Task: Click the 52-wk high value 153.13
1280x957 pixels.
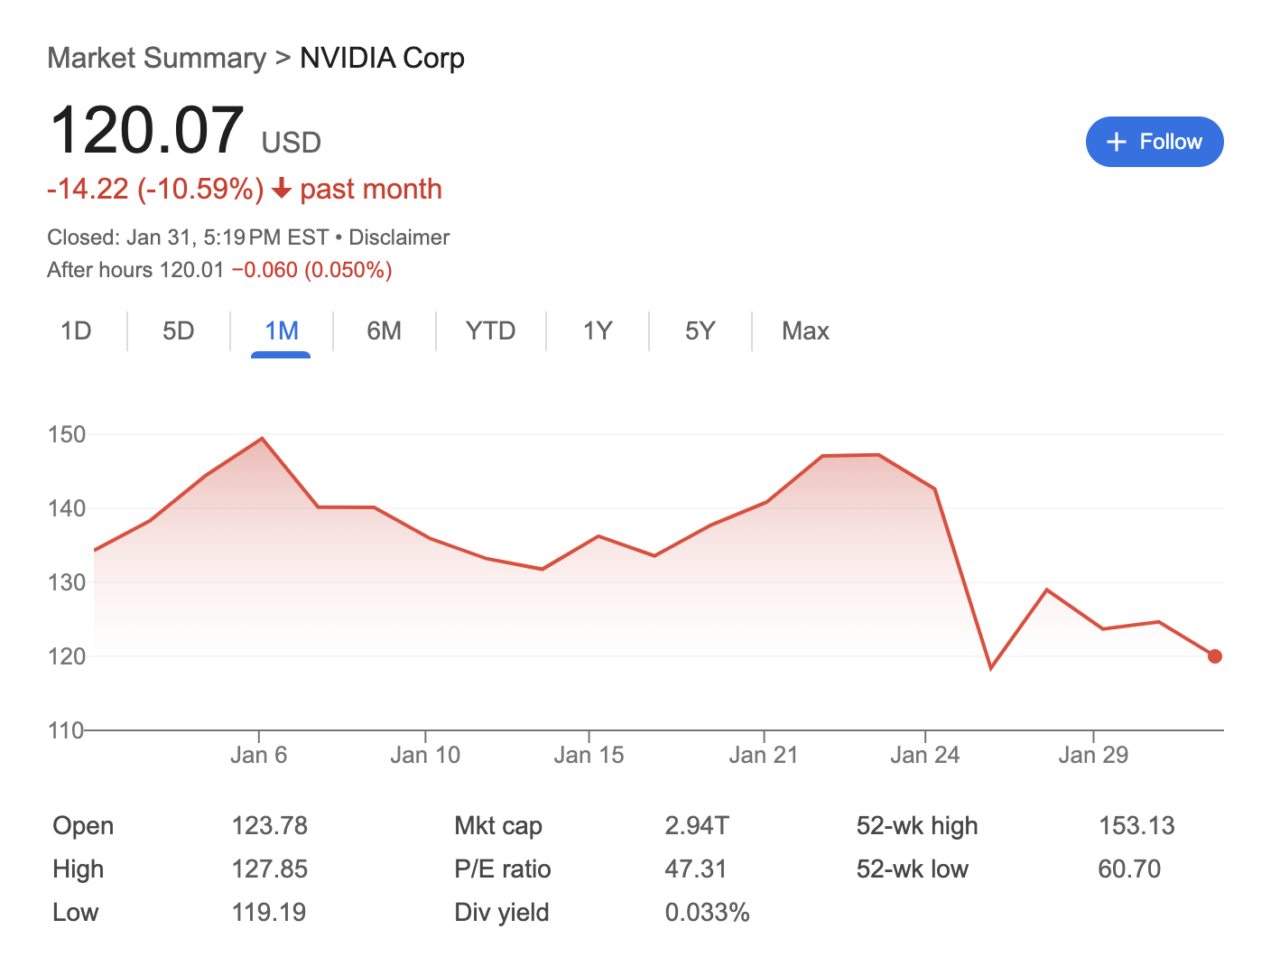Action: click(1137, 825)
